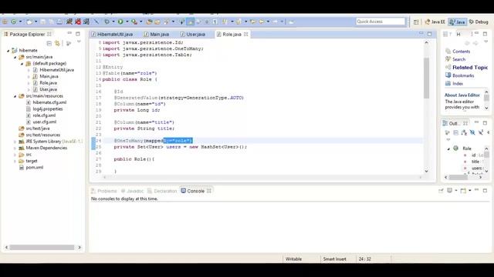Switch to Debug perspective

pos(479,22)
